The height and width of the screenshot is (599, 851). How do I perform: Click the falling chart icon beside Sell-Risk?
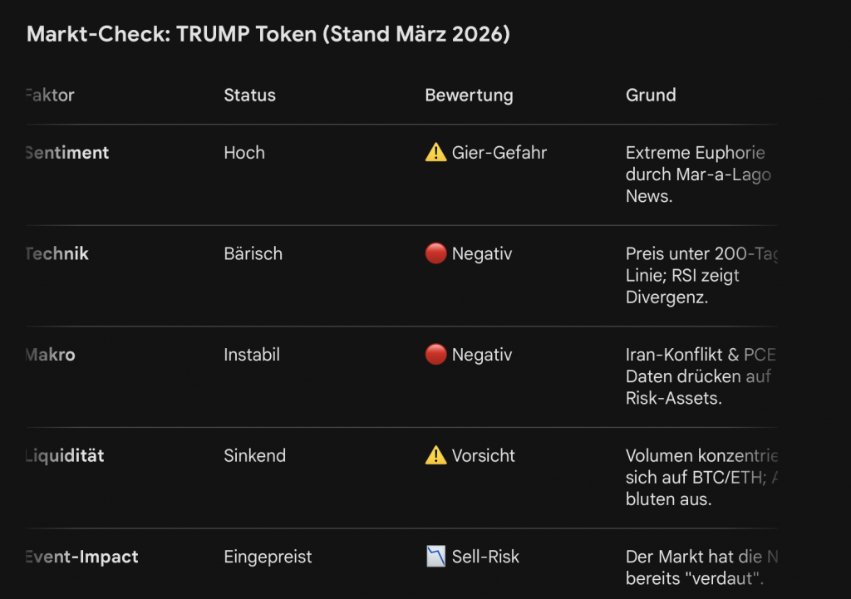[x=435, y=557]
